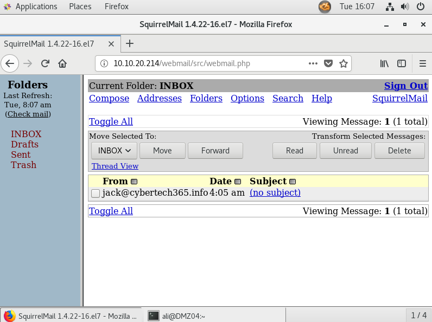Screen dimensions: 432x322
Task: Go back with the browser back arrow
Action: (x=10, y=63)
